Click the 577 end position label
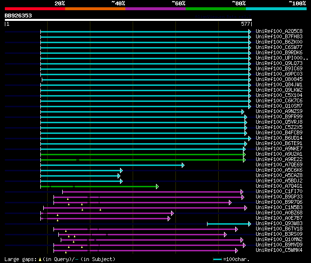 tap(245, 24)
